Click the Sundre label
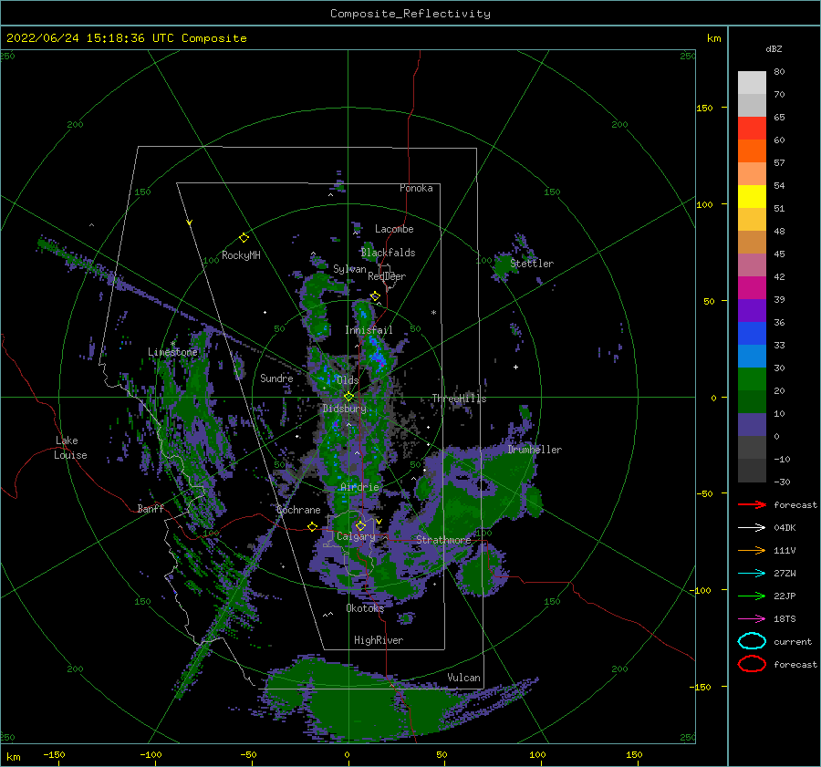821x767 pixels. click(x=276, y=378)
